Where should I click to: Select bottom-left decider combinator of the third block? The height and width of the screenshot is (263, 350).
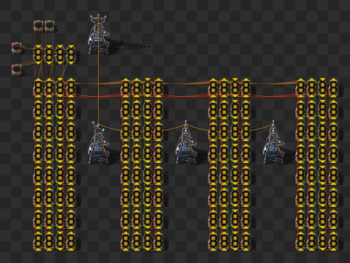coord(213,241)
